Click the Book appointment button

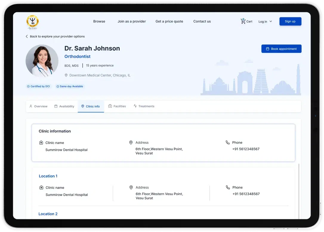281,49
